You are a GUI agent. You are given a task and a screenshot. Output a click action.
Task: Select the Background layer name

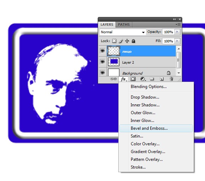(x=132, y=74)
